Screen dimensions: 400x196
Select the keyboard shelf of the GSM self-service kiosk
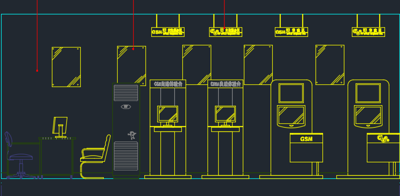point(168,129)
